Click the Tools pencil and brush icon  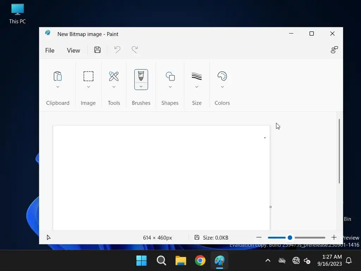click(114, 76)
